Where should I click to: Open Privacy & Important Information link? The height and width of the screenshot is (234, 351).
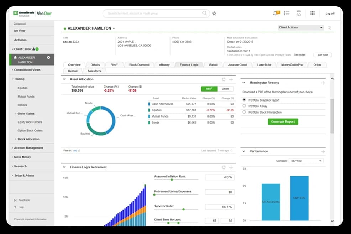pyautogui.click(x=30, y=219)
